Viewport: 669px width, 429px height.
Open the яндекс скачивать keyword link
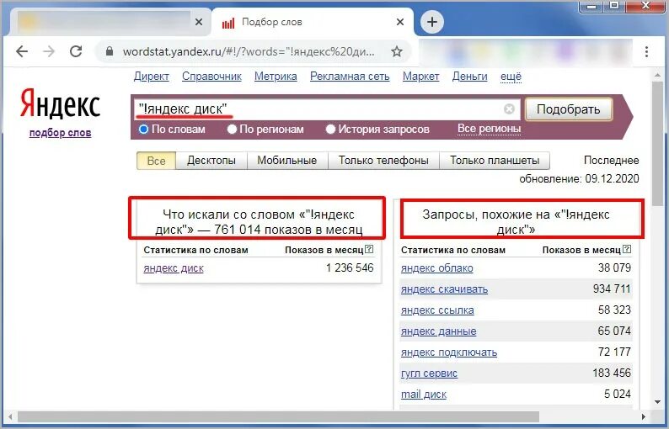[x=444, y=289]
